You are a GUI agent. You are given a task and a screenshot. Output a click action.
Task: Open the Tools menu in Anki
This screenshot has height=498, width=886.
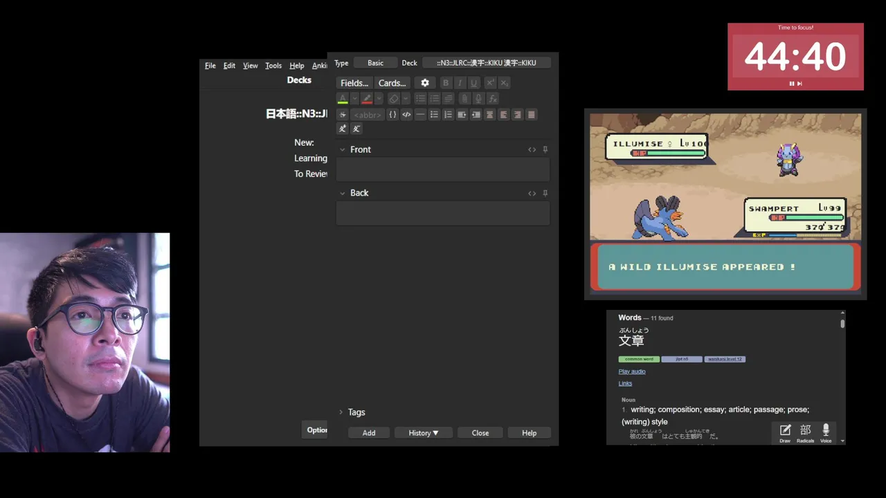coord(273,66)
